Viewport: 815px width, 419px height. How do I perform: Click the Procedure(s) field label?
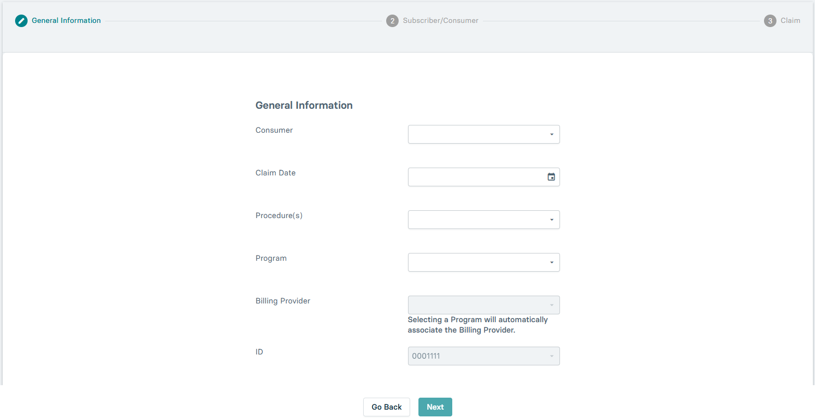(279, 215)
